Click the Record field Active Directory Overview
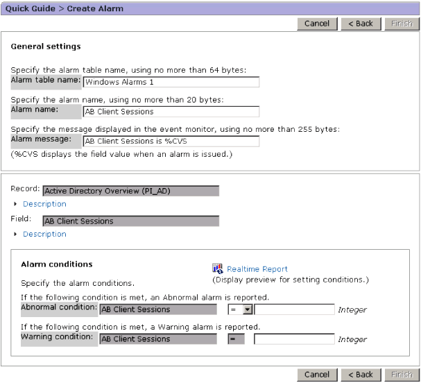421x383 pixels. [x=131, y=191]
